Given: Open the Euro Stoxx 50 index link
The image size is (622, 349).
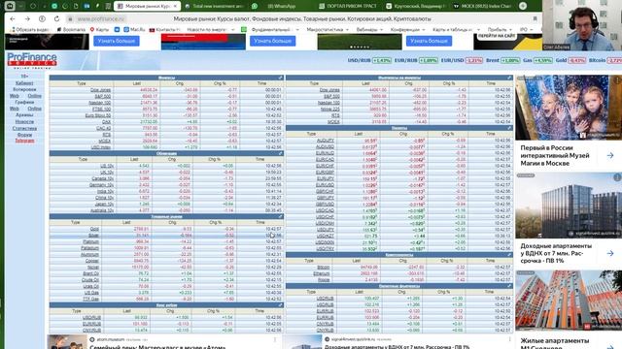Looking at the screenshot, I should click(98, 115).
